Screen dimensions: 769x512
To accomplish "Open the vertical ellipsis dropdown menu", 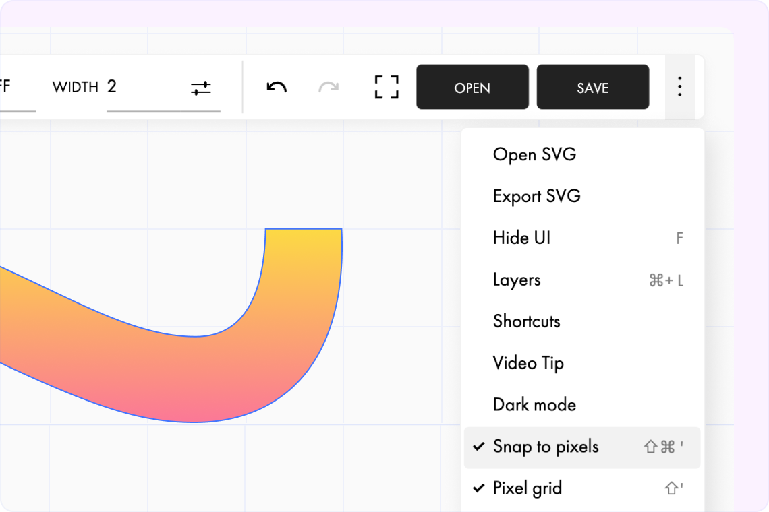I will 679,86.
